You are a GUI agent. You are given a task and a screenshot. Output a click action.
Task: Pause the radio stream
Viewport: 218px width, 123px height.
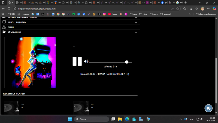pos(77,61)
